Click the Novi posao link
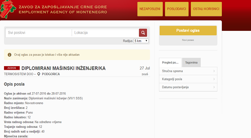The height and width of the screenshot is (138, 251). 188,40
